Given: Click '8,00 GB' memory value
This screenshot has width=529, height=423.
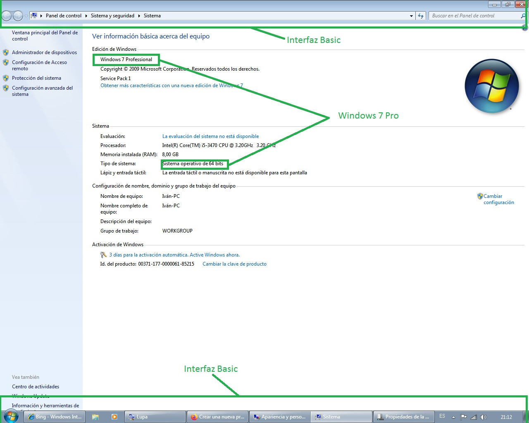Looking at the screenshot, I should 170,154.
